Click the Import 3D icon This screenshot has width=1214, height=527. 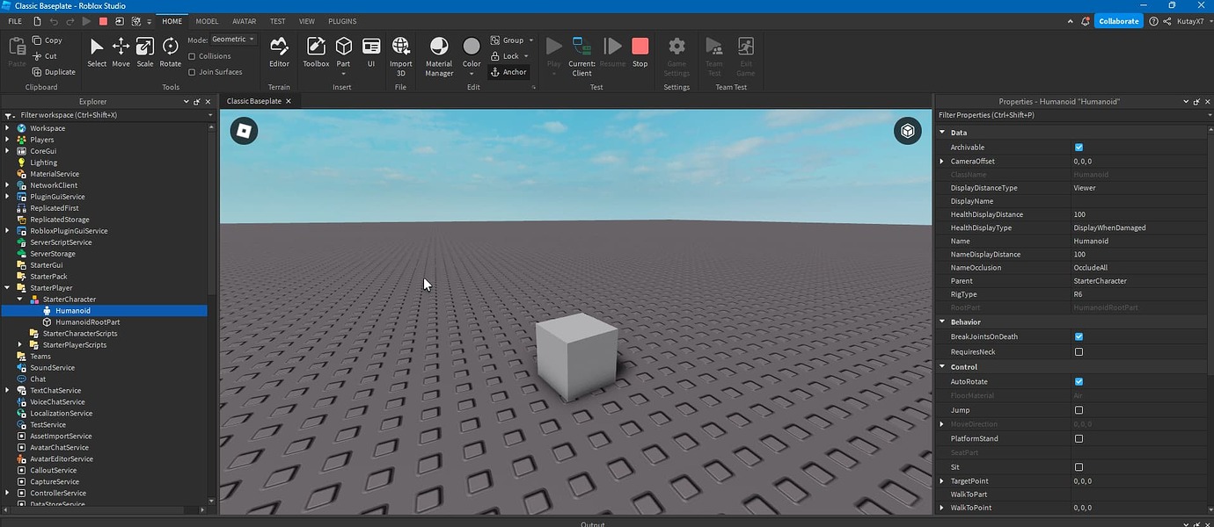pyautogui.click(x=400, y=48)
